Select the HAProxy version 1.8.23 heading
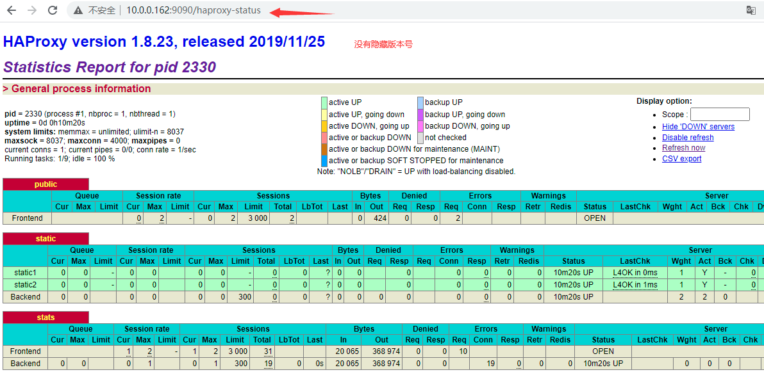The width and height of the screenshot is (764, 386). pos(163,42)
